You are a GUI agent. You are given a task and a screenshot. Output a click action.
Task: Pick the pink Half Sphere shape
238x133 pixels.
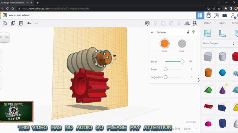click(208, 124)
